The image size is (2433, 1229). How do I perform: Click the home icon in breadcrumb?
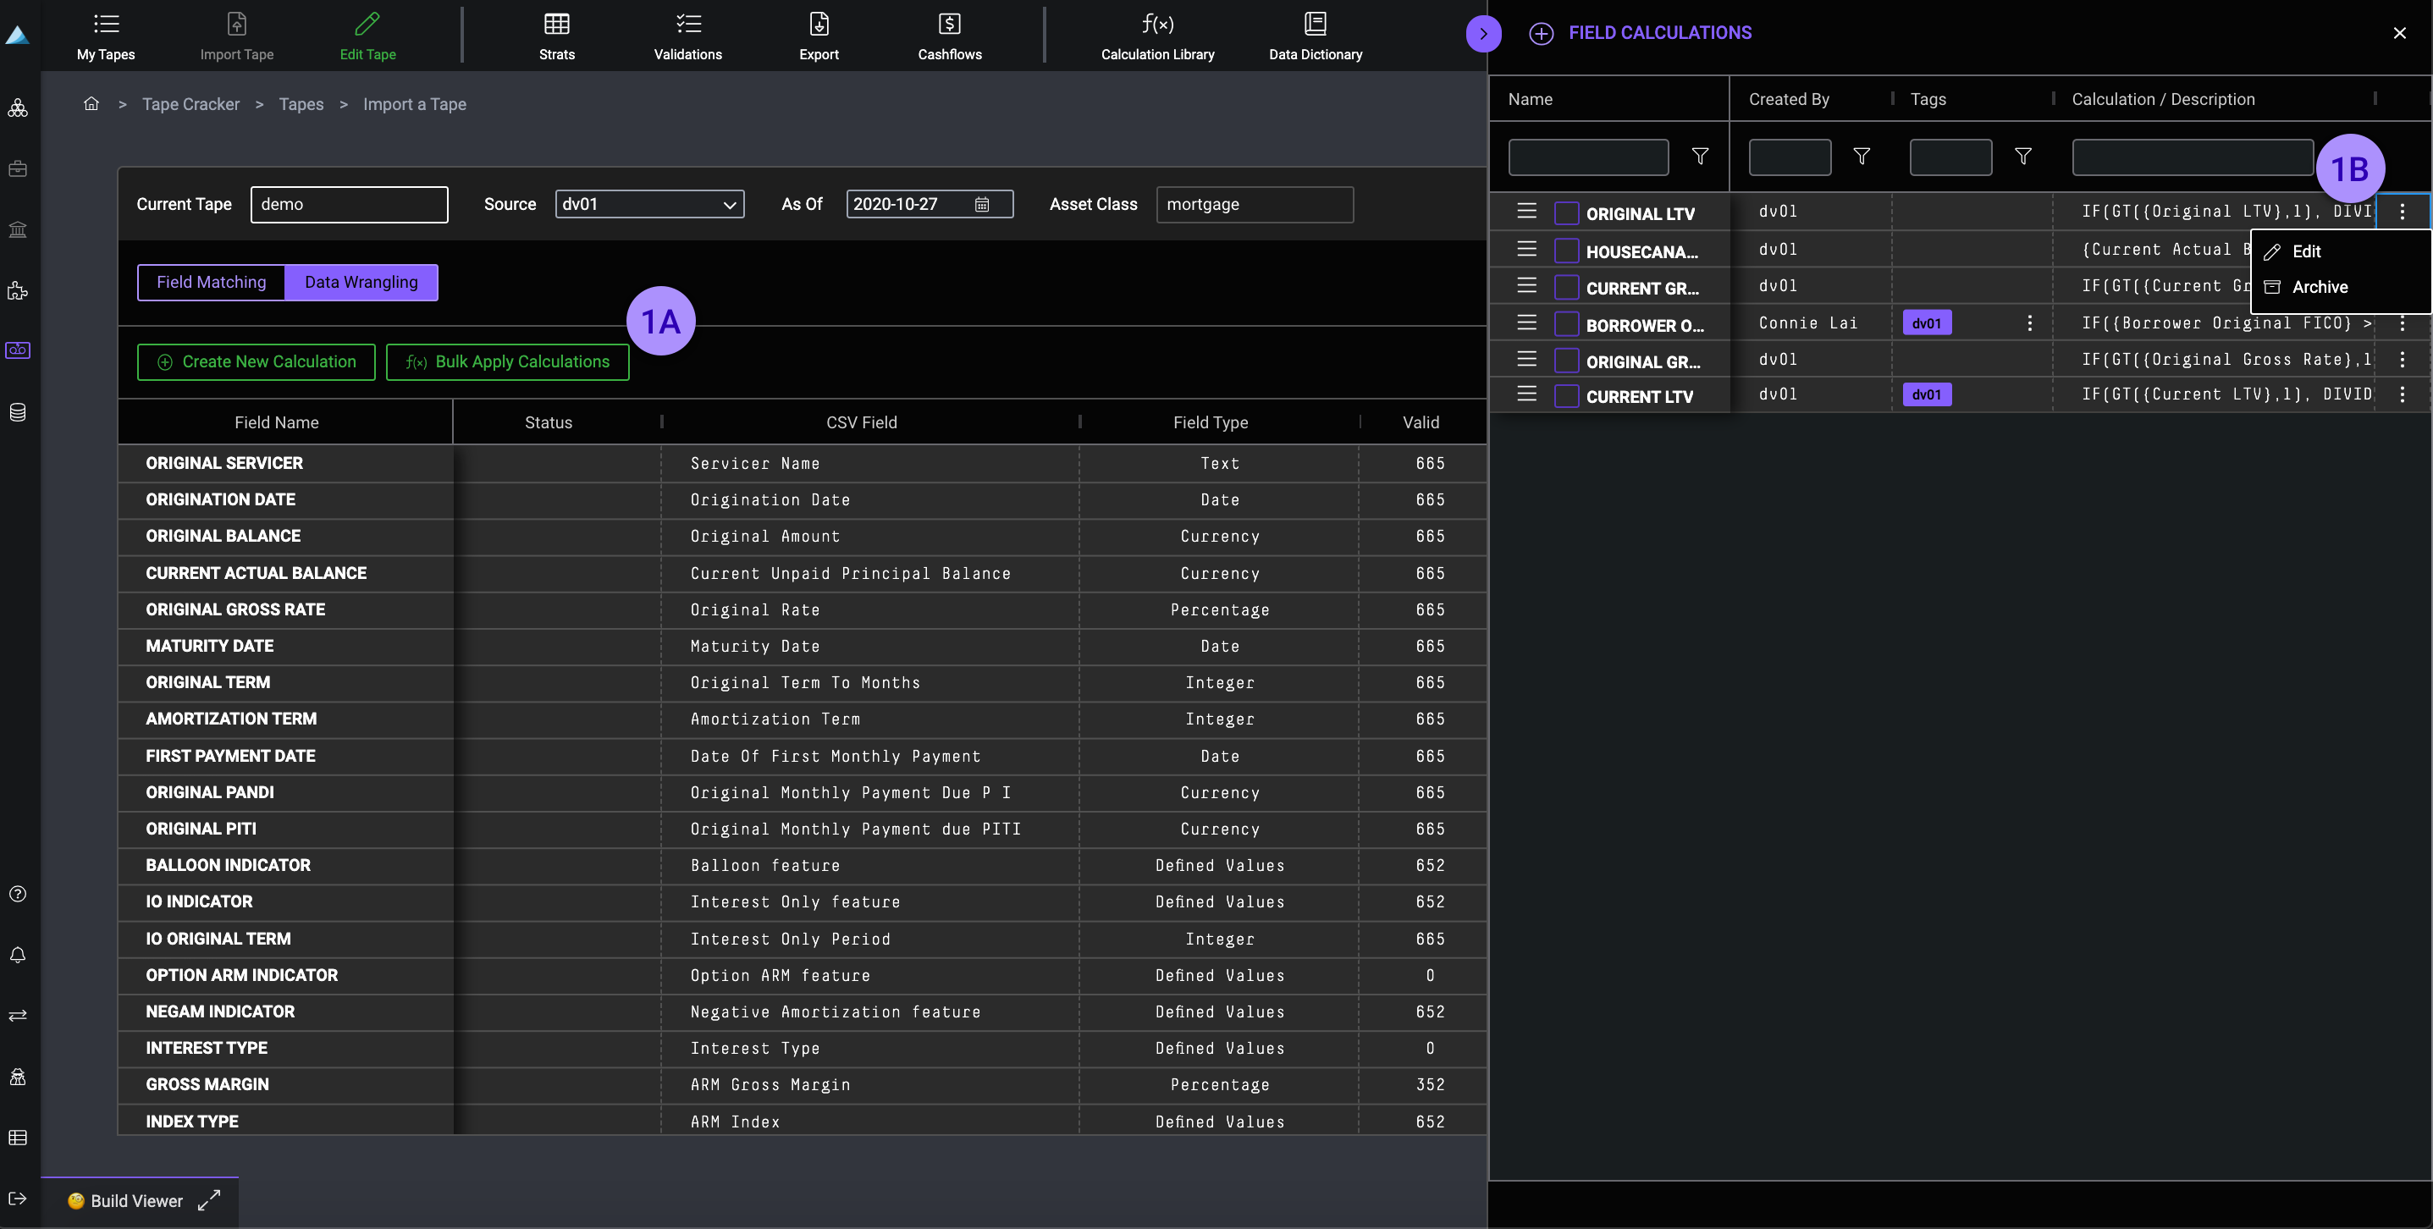[91, 104]
